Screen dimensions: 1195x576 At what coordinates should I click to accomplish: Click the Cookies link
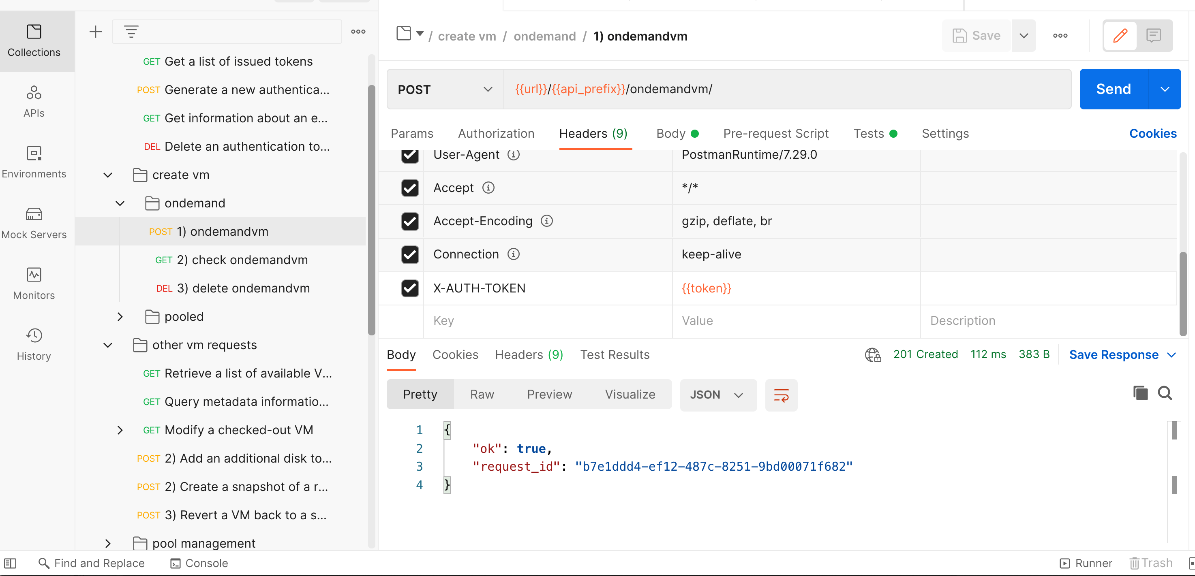(1152, 133)
